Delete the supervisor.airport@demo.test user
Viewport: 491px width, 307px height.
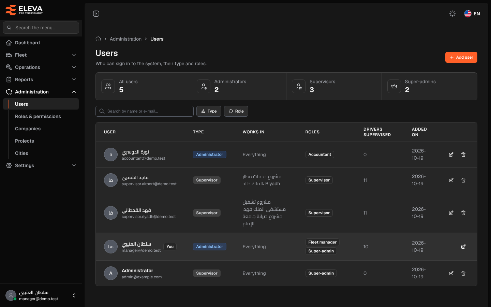pos(463,180)
